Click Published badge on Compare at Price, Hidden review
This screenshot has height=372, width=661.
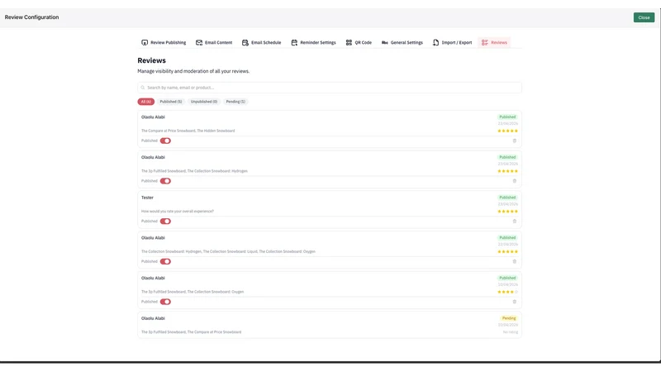pos(507,117)
